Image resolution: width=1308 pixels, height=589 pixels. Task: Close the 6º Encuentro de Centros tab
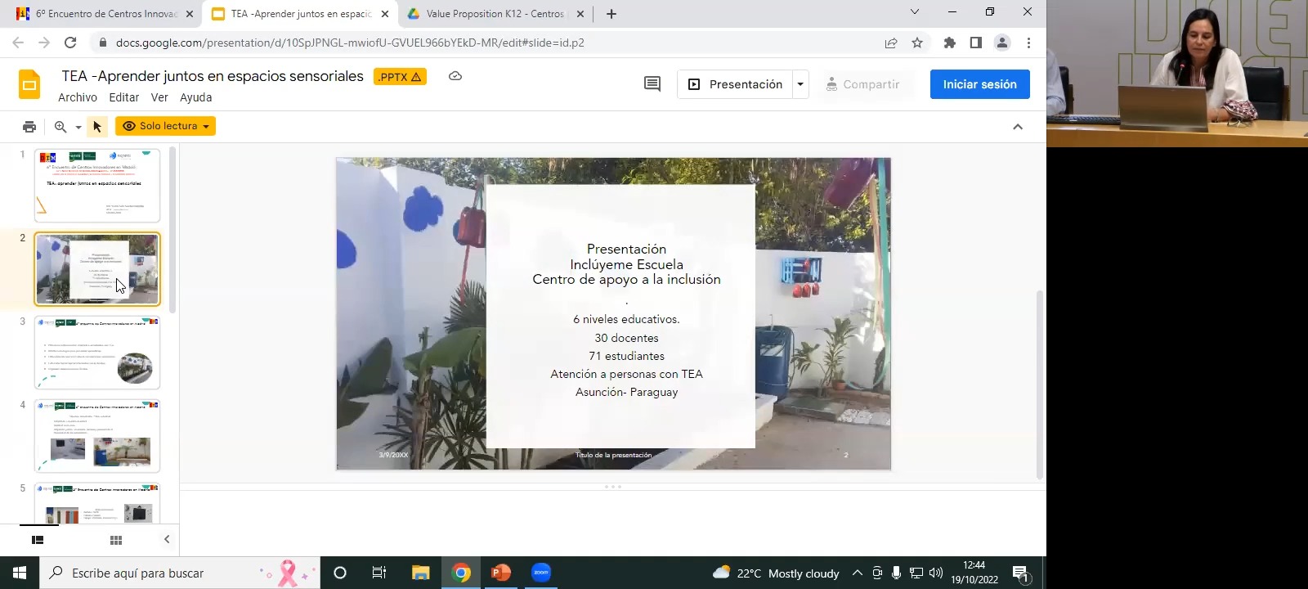[x=190, y=14]
